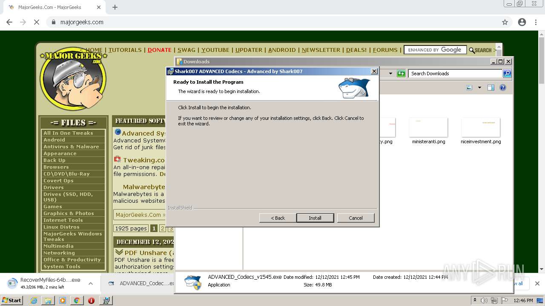This screenshot has height=306, width=545.
Task: Close the Chrome downloads shelf
Action: [x=537, y=283]
